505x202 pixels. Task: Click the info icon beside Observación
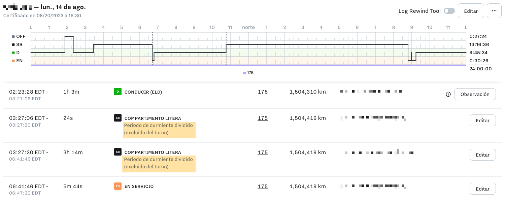(x=448, y=94)
